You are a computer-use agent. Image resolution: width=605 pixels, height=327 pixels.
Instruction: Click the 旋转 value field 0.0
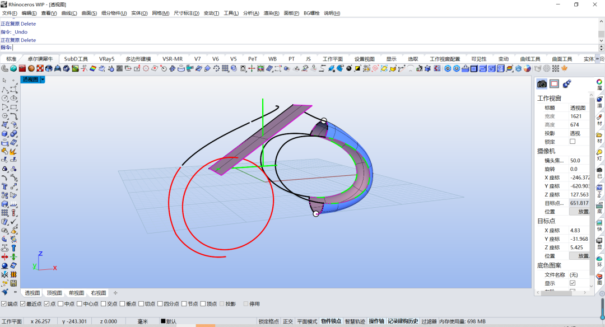pyautogui.click(x=580, y=169)
